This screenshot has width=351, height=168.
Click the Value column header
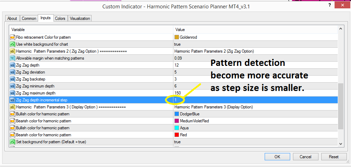click(x=256, y=29)
